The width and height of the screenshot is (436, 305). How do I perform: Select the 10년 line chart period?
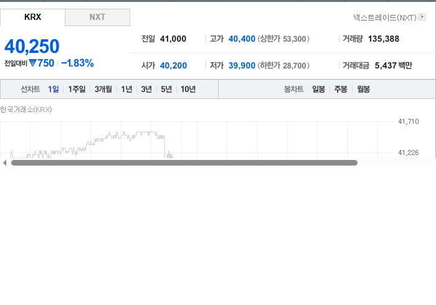pyautogui.click(x=188, y=89)
